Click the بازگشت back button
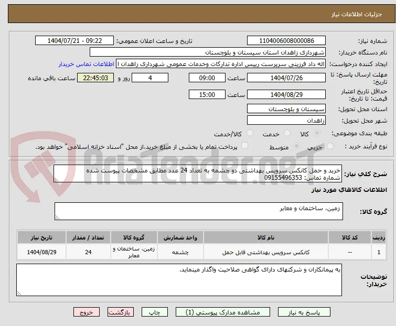 [121, 312]
